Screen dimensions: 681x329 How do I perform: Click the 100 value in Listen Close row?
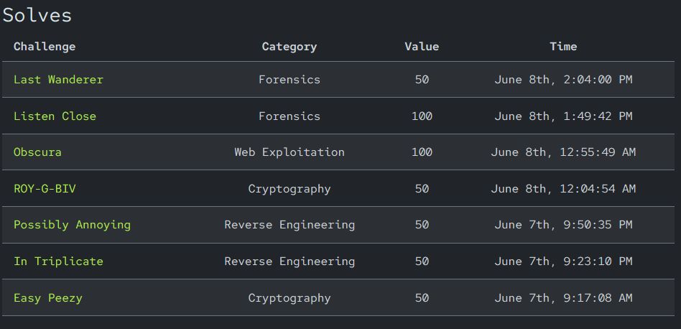click(x=422, y=116)
